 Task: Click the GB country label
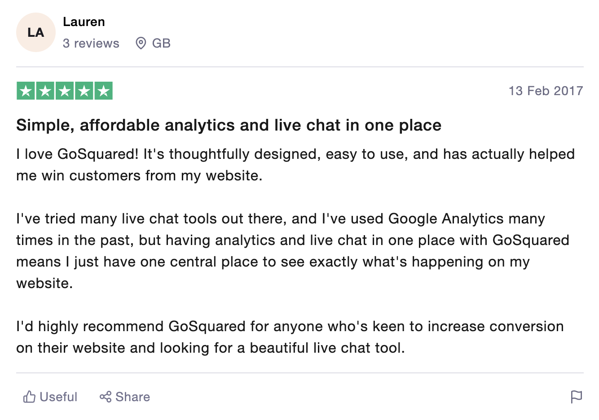pos(161,43)
